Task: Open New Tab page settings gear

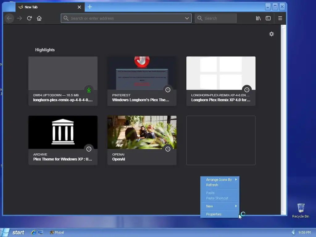Action: (272, 34)
